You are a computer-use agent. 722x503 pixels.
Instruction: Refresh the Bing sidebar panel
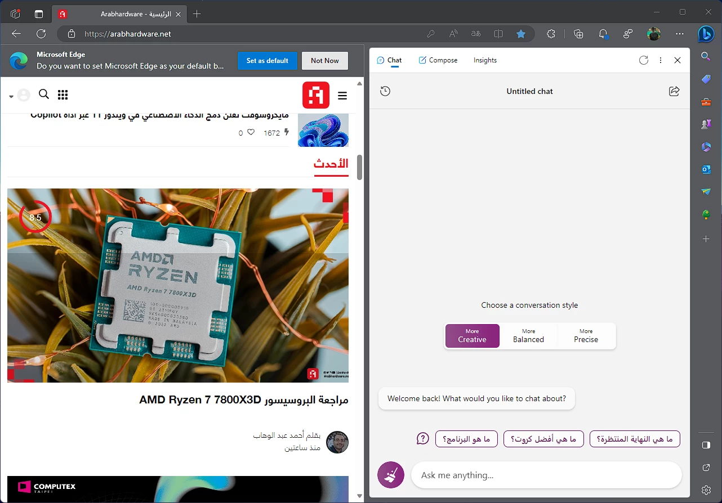[644, 60]
